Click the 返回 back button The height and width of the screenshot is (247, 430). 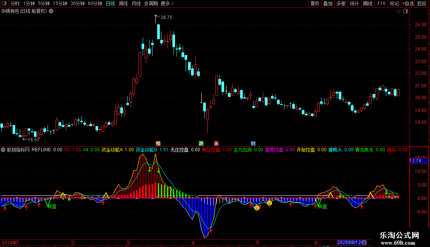422,3
